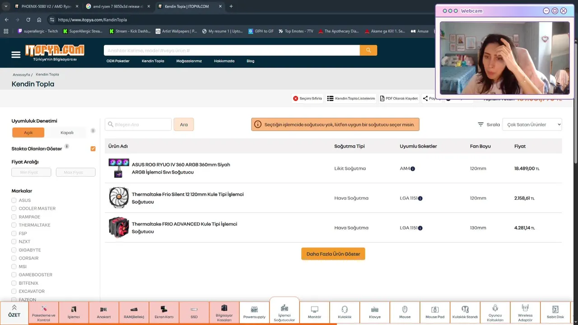This screenshot has width=578, height=325.
Task: Set Uyumluluk Denetimi to Kapalı
Action: tap(67, 132)
